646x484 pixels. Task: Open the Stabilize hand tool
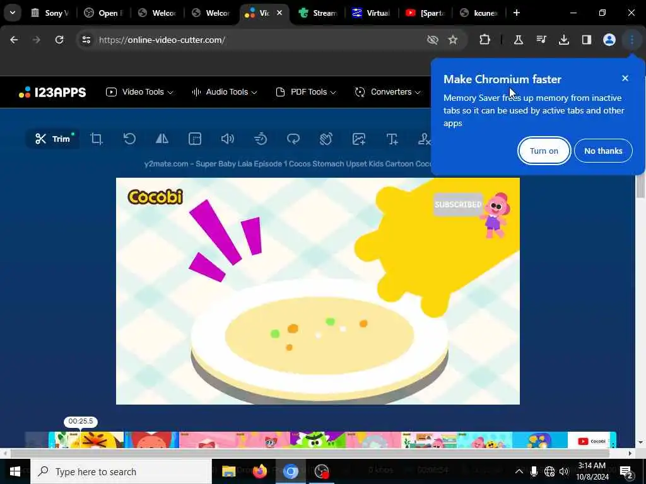tap(326, 139)
